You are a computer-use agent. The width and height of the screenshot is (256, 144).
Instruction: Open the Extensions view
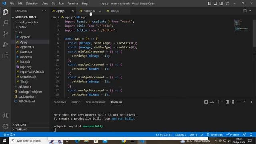(x=5, y=55)
